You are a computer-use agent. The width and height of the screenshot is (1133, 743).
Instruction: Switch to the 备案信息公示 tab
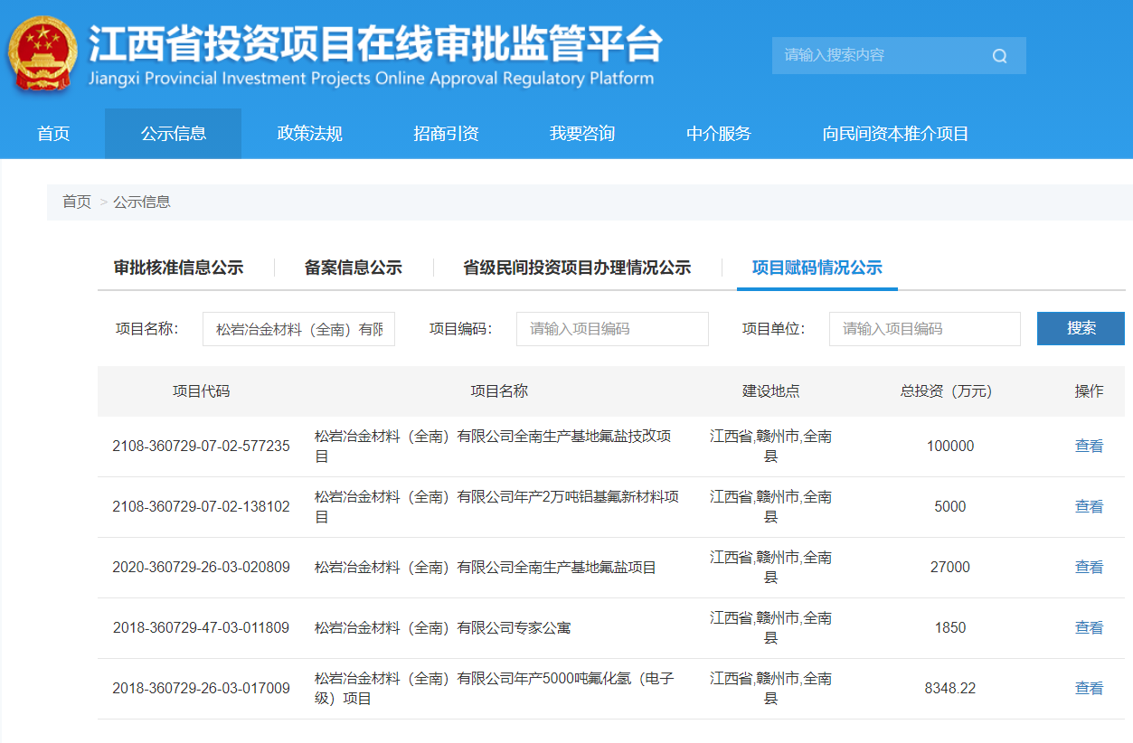pos(353,268)
